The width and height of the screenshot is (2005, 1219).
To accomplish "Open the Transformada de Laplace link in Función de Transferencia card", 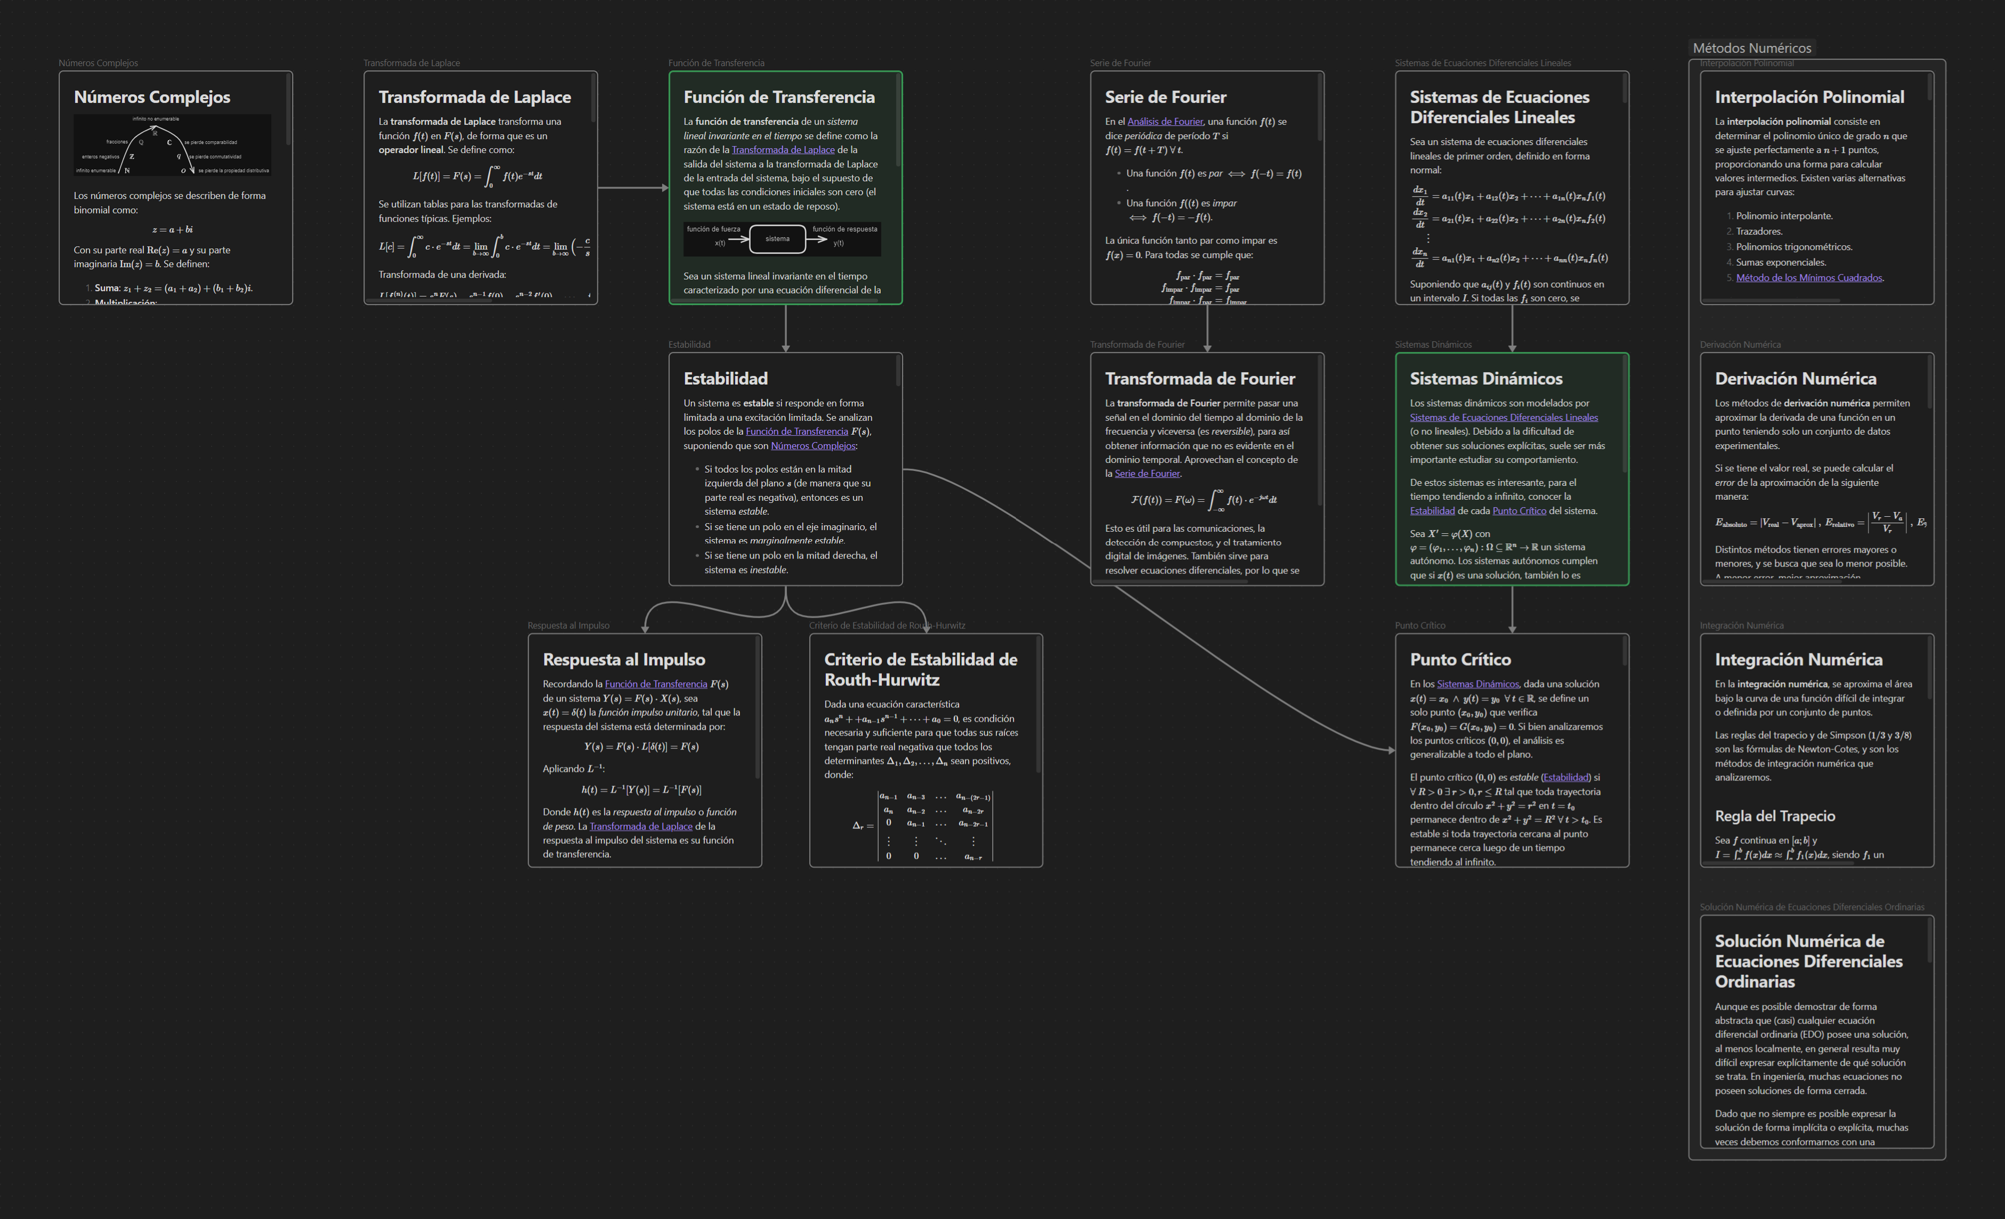I will pos(783,150).
